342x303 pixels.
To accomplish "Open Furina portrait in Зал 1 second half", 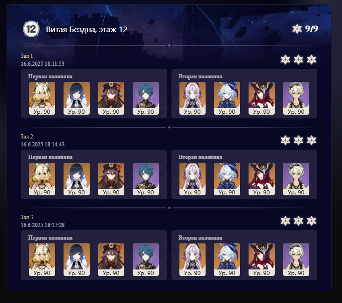I will point(227,98).
